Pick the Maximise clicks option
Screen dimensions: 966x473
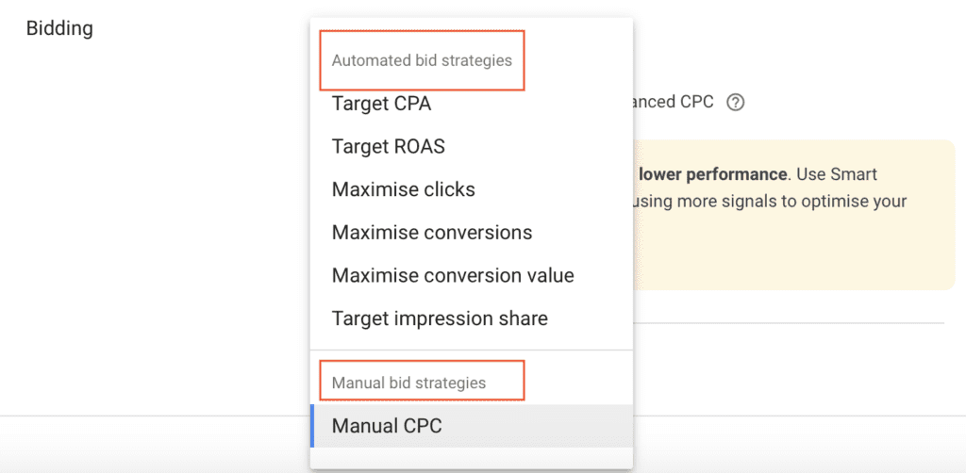point(403,189)
